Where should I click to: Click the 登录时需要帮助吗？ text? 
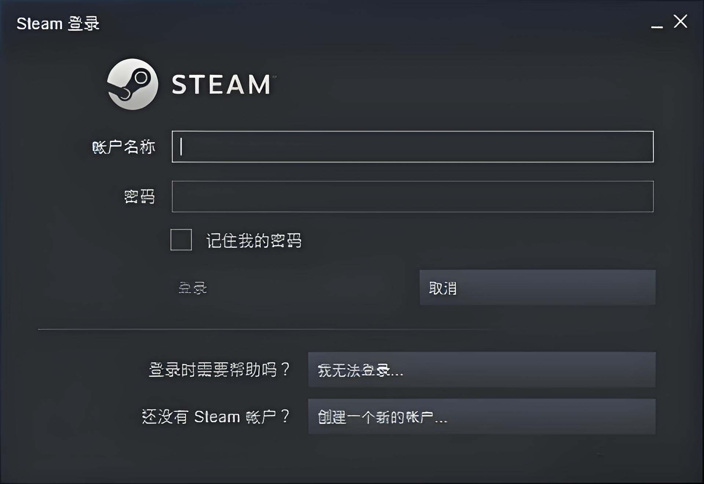coord(219,370)
